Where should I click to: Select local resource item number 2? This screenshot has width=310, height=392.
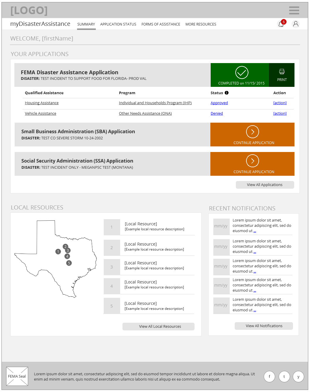(x=149, y=247)
